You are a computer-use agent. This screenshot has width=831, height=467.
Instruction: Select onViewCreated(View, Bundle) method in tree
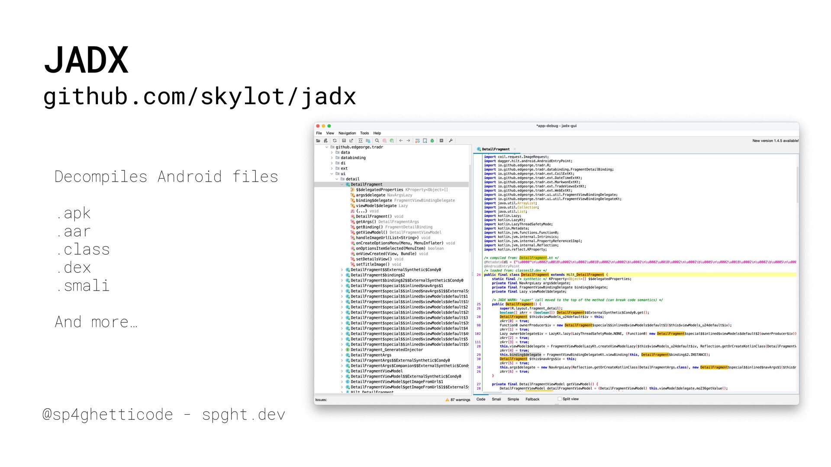pyautogui.click(x=386, y=254)
